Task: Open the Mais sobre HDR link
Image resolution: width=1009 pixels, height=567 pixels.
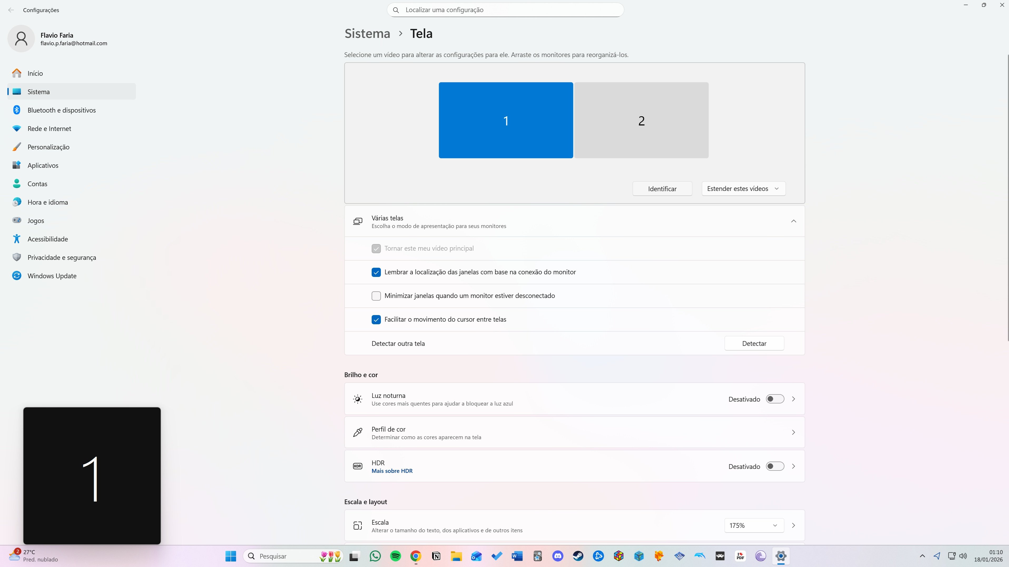Action: (392, 471)
